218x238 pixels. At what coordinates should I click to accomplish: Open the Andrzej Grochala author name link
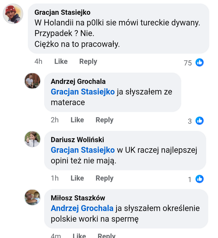[78, 81]
